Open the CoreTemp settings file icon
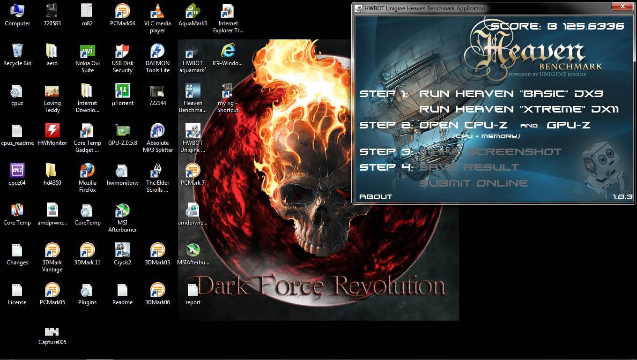637x360 pixels. [x=88, y=215]
